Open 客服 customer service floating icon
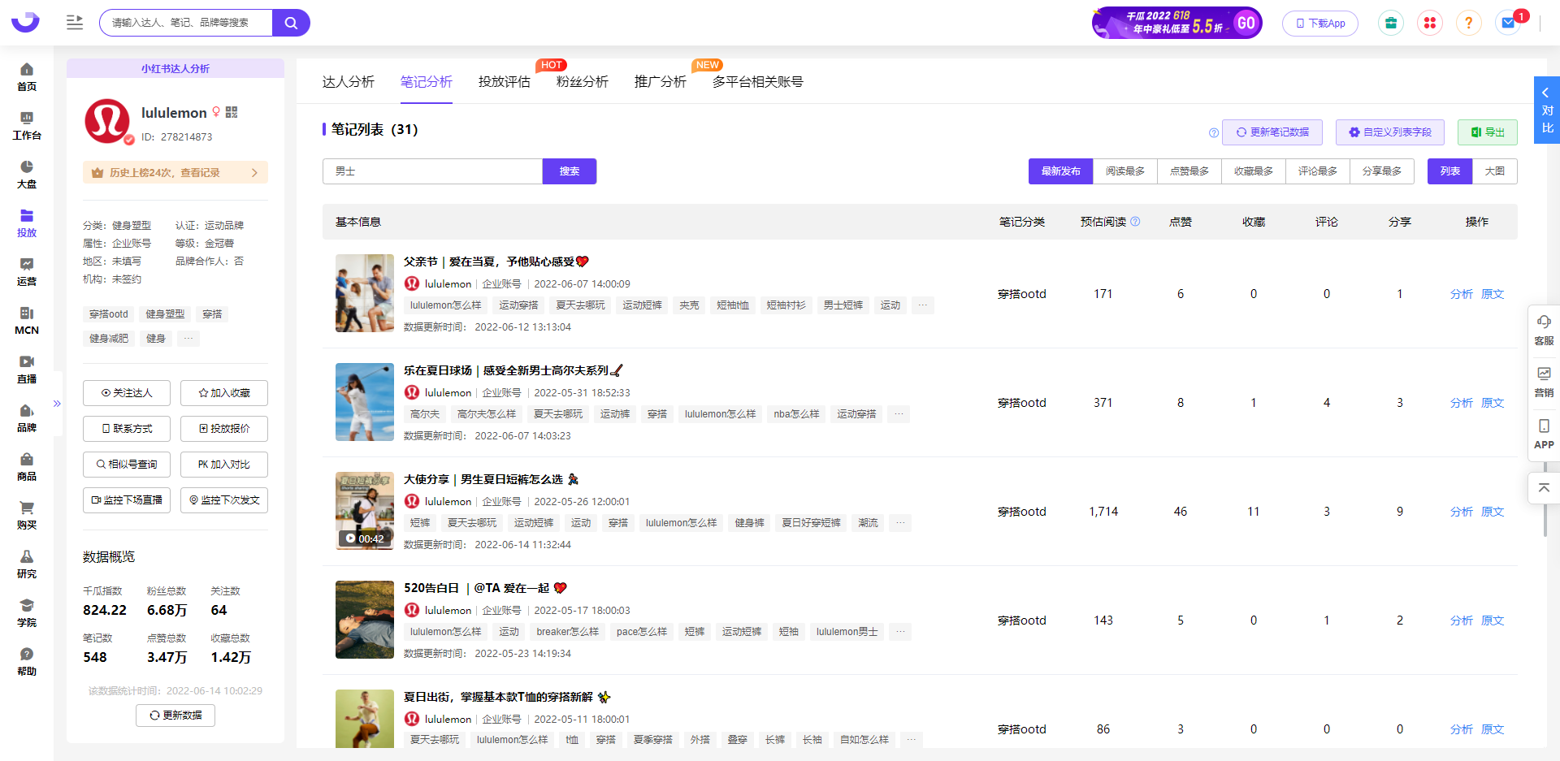The height and width of the screenshot is (761, 1560). click(1544, 331)
